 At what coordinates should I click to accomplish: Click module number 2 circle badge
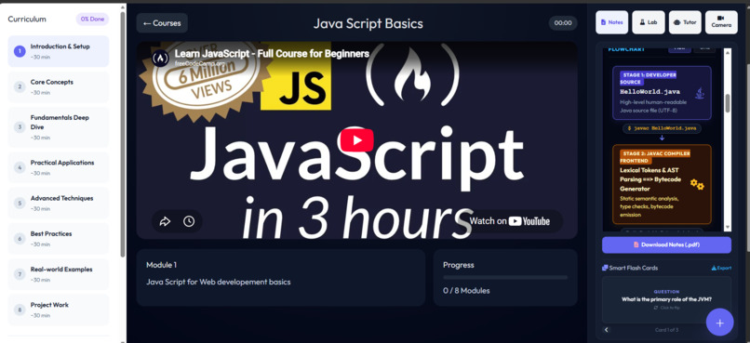pos(20,86)
